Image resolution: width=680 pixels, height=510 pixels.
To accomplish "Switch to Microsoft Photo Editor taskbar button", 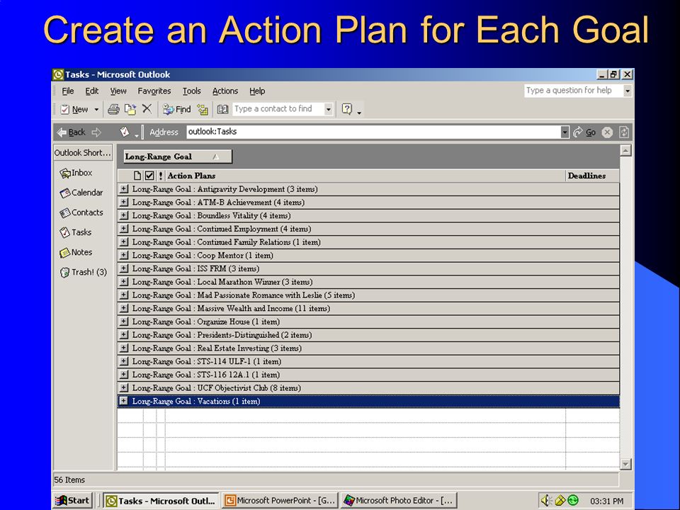I will 399,501.
